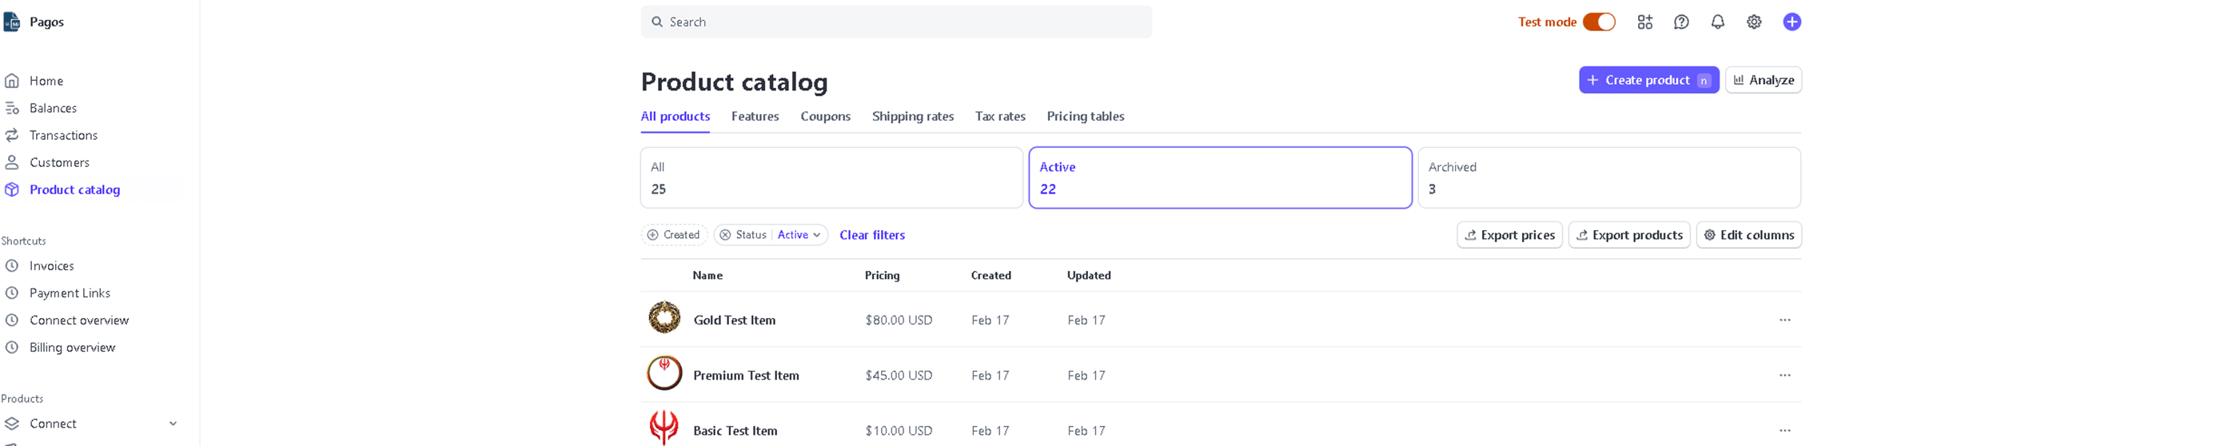This screenshot has width=2232, height=446.
Task: Open Customers in the sidebar
Action: [59, 163]
